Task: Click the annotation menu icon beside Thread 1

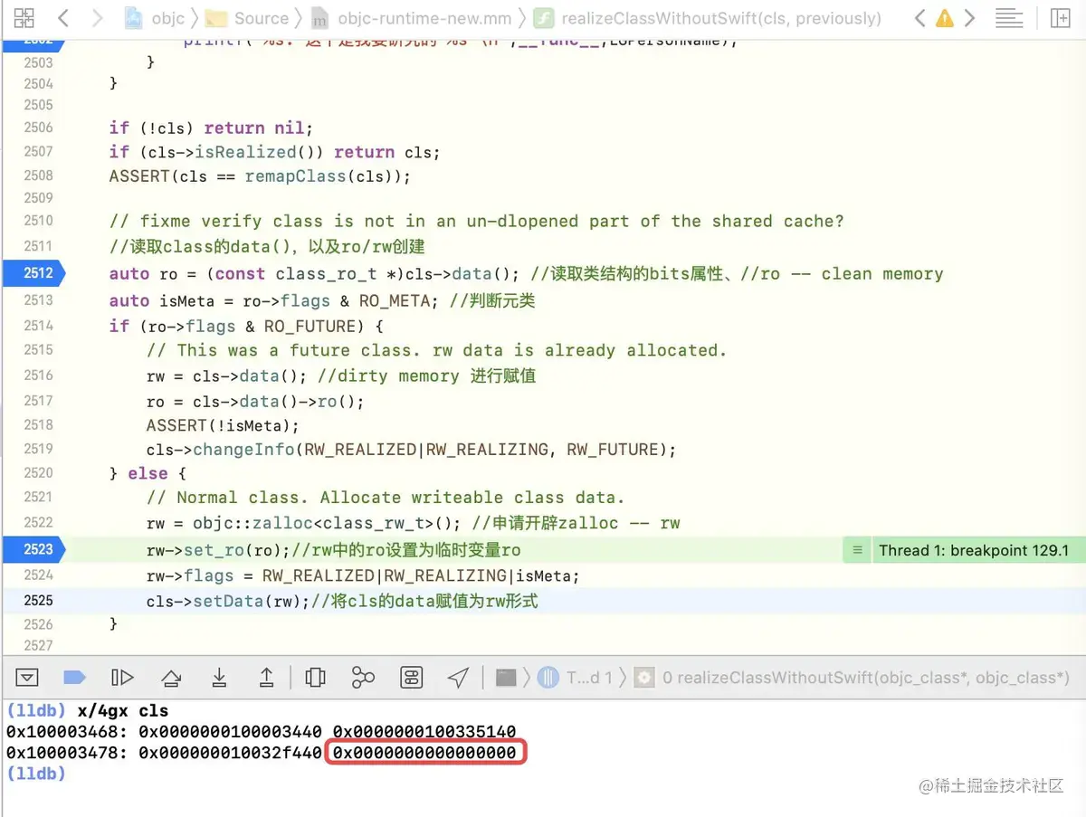Action: [x=856, y=550]
